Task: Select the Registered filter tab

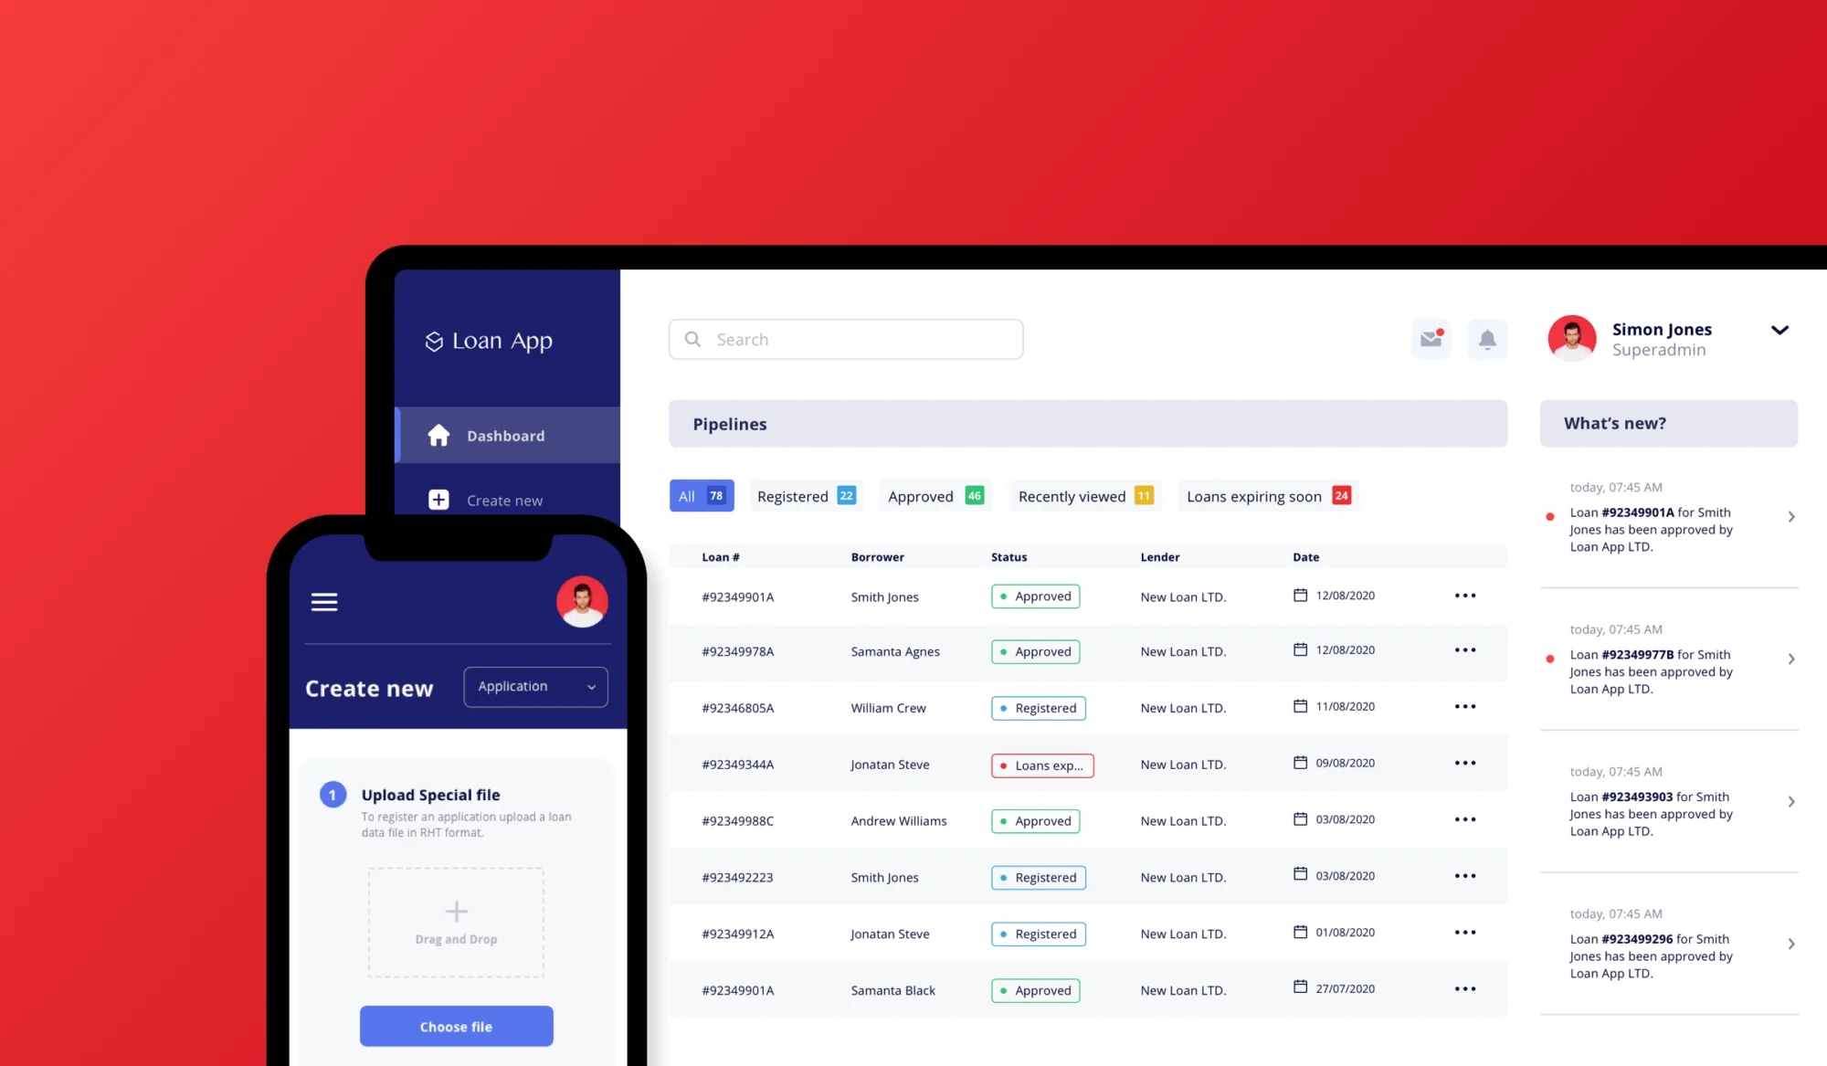Action: [x=806, y=496]
